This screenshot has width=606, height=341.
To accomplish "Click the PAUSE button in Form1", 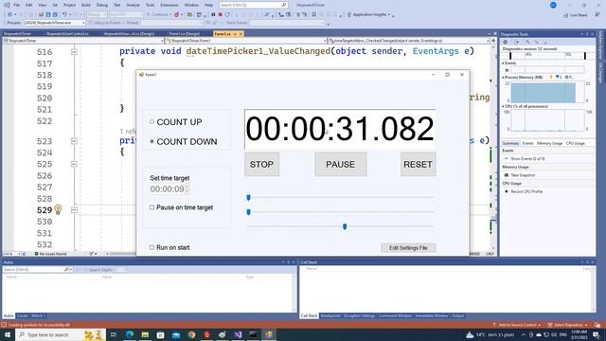I will tap(341, 164).
